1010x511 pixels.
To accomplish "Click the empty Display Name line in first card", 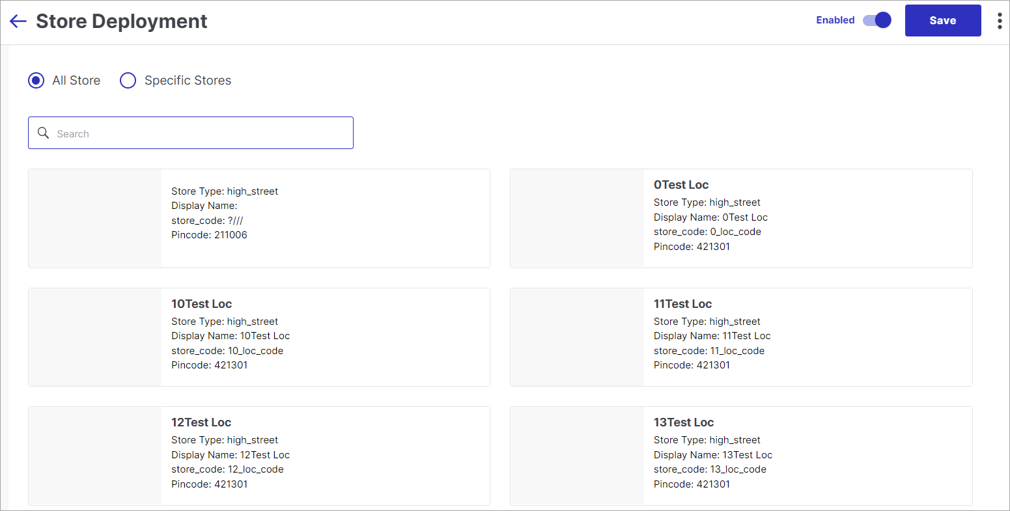I will click(204, 206).
